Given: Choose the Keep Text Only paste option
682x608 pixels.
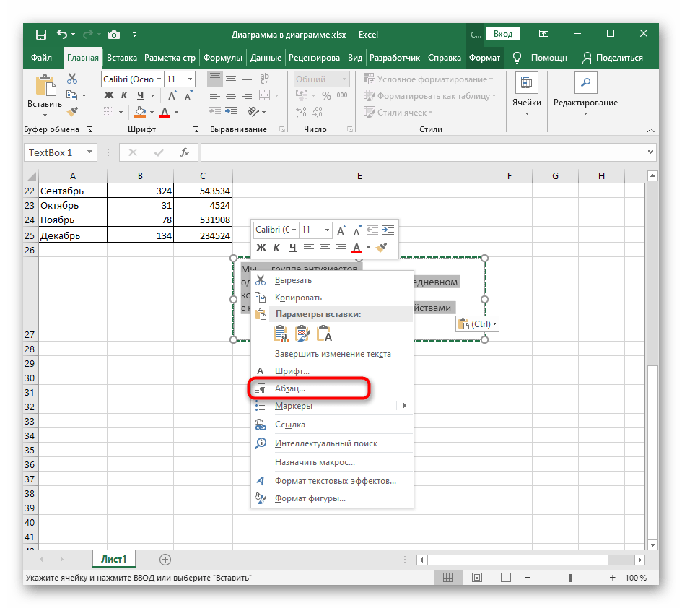Looking at the screenshot, I should click(x=324, y=333).
